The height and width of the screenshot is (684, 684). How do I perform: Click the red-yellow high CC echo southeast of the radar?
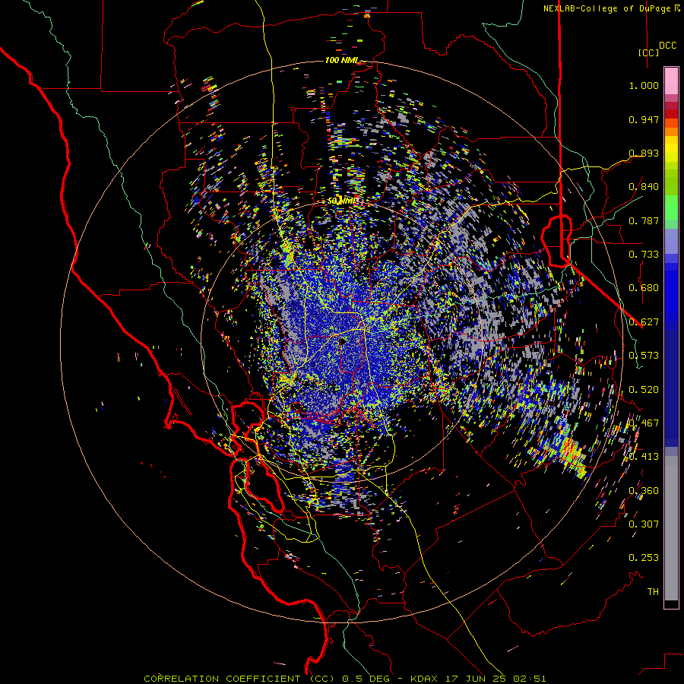pos(571,451)
